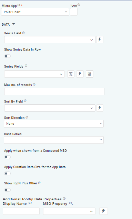This screenshot has height=219, width=132.
Task: Click the Display Name text field
Action: coord(21,211)
